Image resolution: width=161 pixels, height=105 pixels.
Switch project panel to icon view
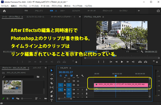coord(13,98)
